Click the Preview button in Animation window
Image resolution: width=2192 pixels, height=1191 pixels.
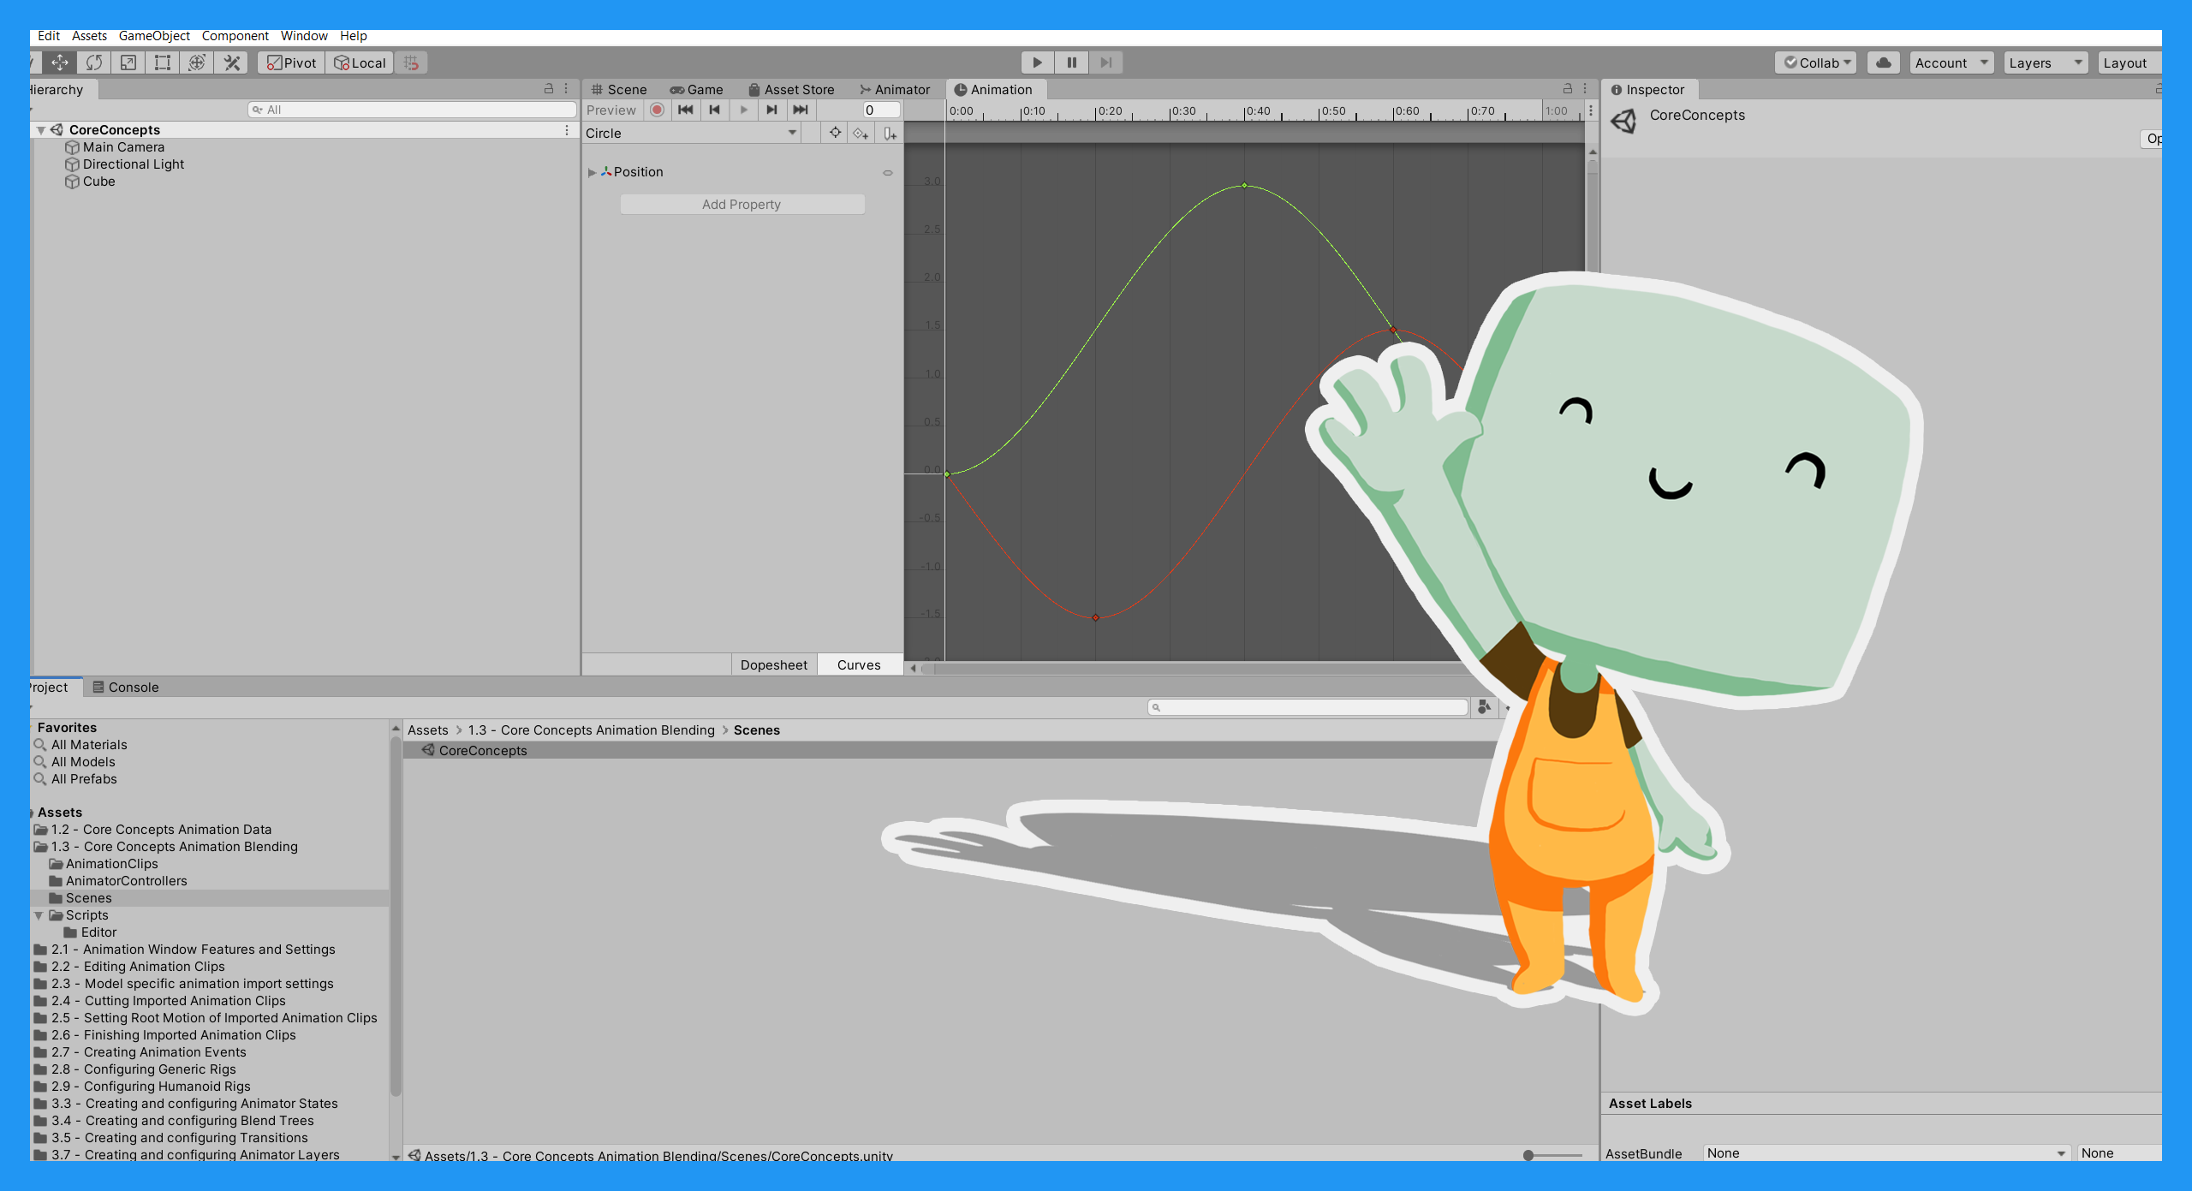click(611, 110)
